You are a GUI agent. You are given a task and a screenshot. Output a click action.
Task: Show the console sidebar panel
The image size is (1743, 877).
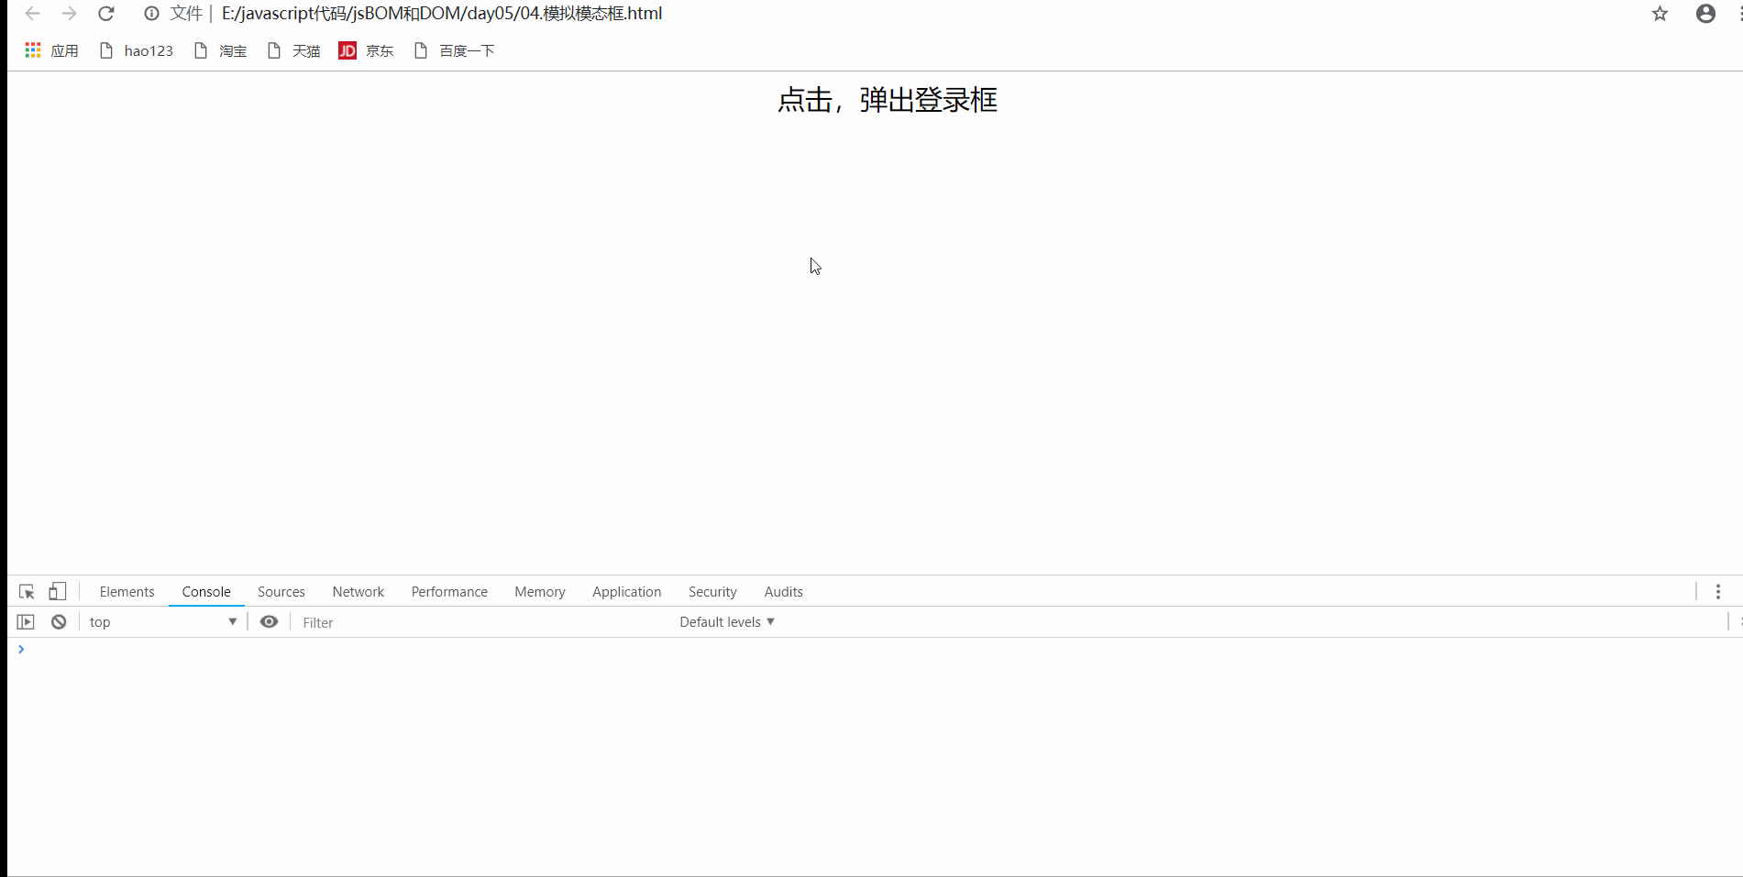click(x=25, y=621)
